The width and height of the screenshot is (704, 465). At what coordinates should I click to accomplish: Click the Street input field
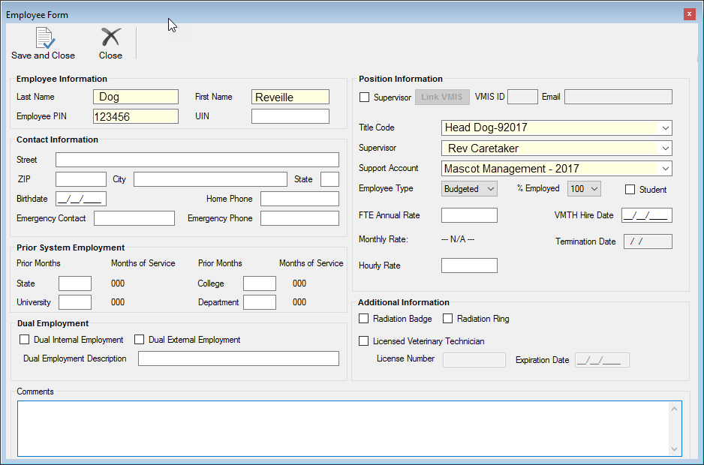coord(197,160)
